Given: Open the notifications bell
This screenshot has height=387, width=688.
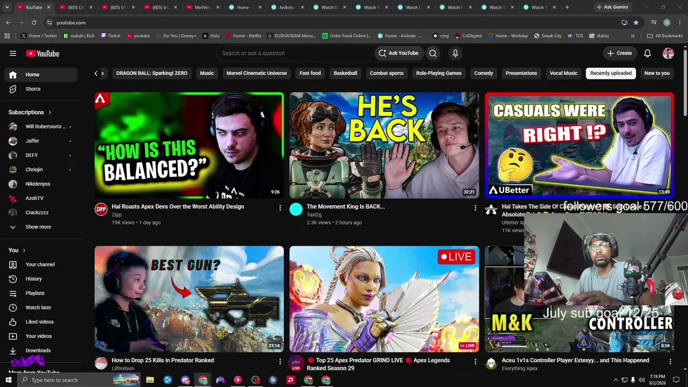Looking at the screenshot, I should coord(648,53).
